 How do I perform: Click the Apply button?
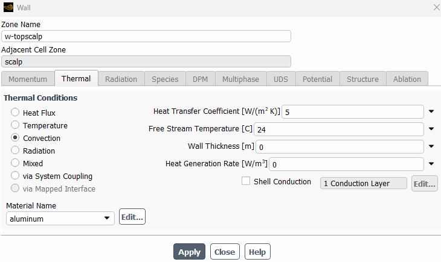pyautogui.click(x=189, y=252)
